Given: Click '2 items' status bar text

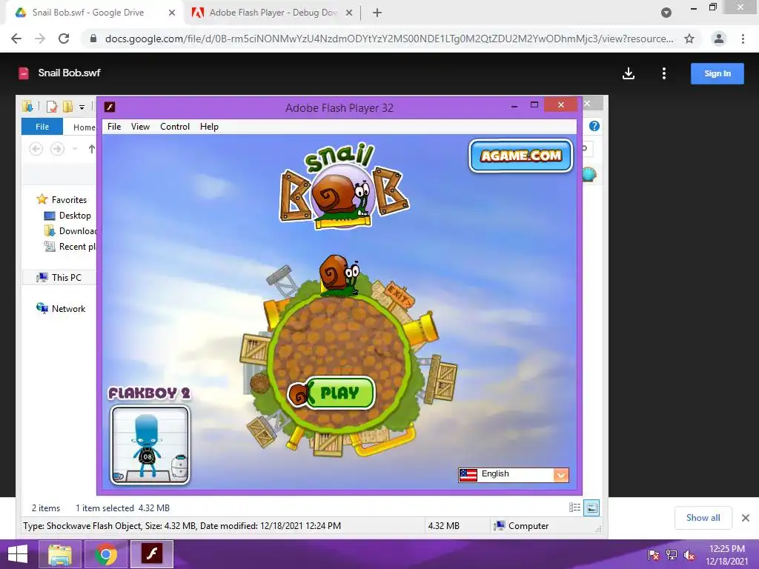Looking at the screenshot, I should click(46, 508).
